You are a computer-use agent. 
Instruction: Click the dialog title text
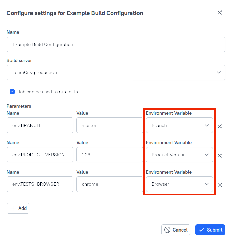click(x=75, y=13)
